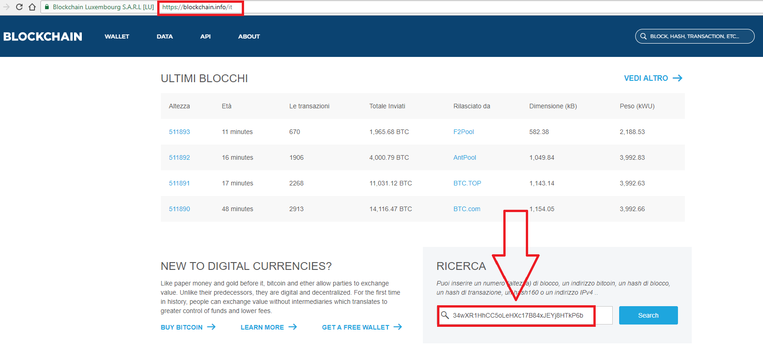Click the Altezza column header

179,106
